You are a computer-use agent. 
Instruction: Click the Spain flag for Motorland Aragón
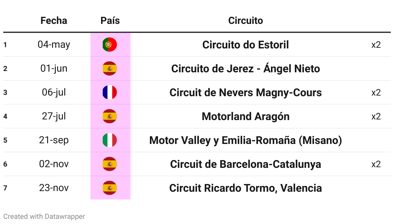(x=110, y=116)
